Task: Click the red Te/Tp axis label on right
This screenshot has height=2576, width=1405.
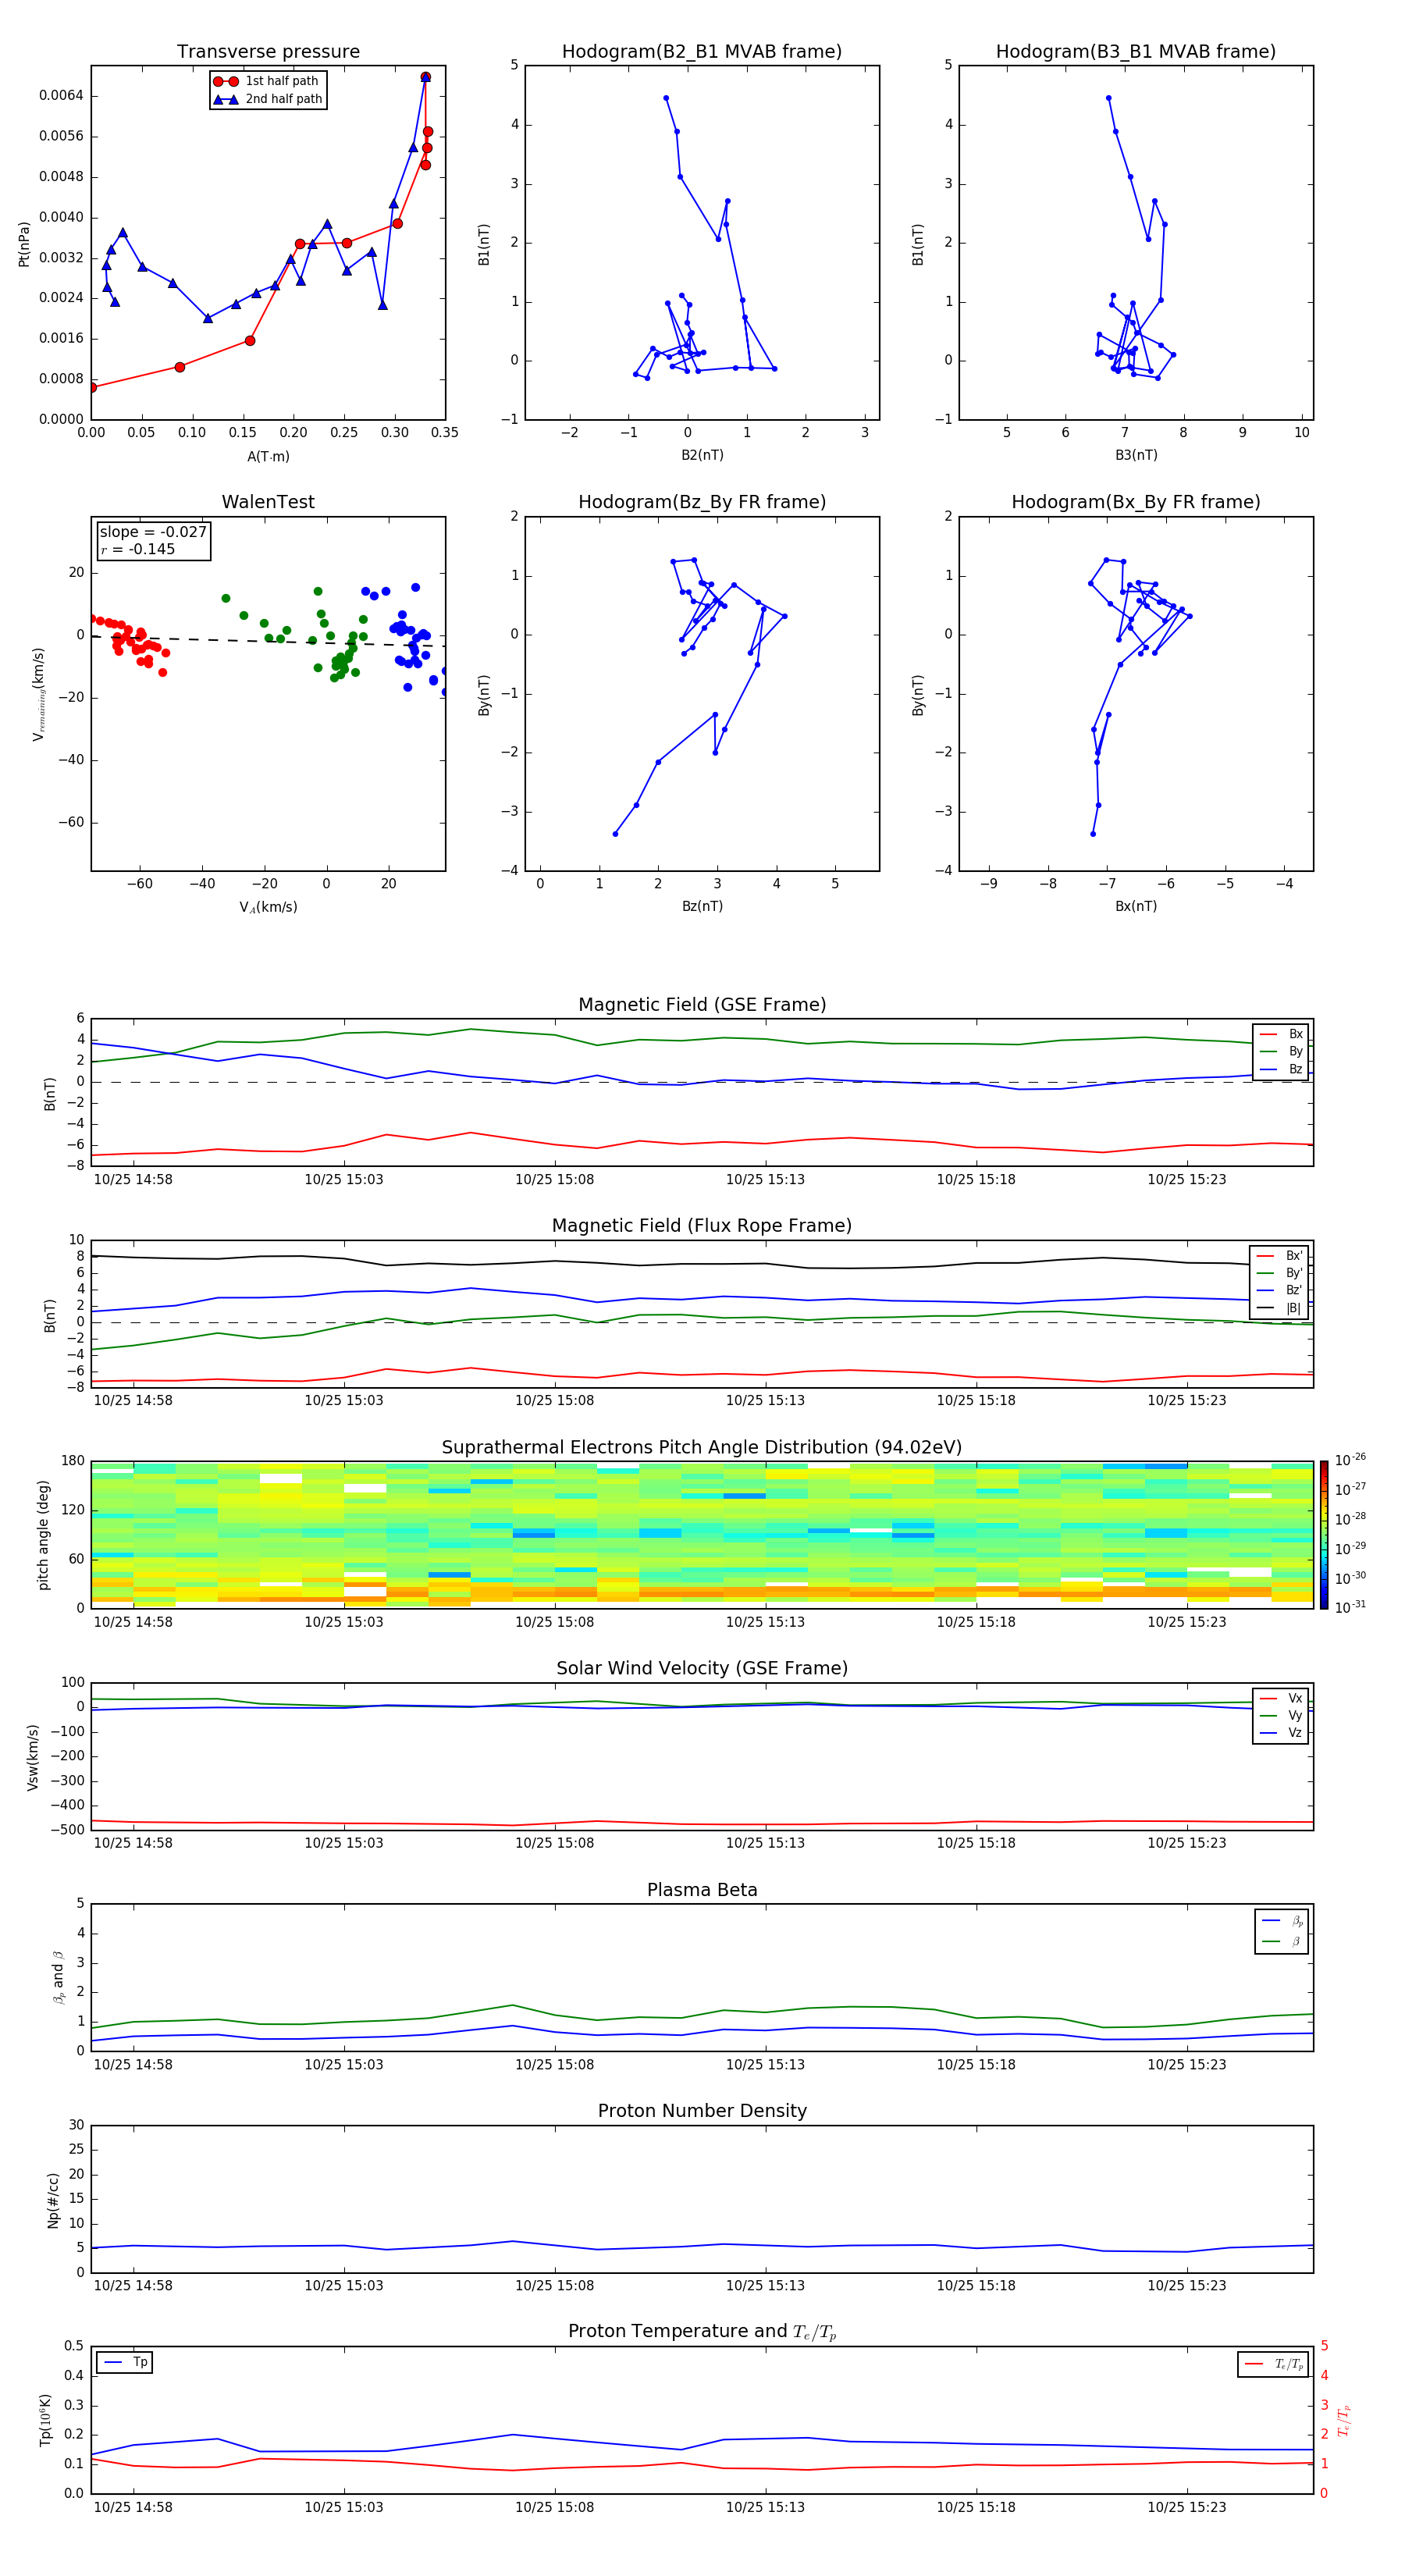Action: (x=1343, y=2420)
